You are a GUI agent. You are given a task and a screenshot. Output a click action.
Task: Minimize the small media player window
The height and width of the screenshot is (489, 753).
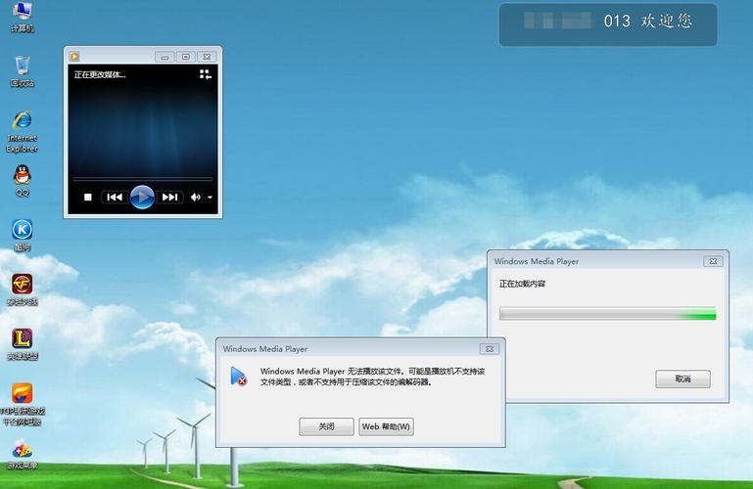tap(165, 57)
